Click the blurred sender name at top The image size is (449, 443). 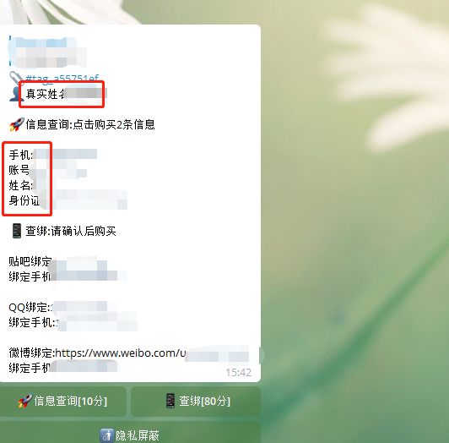48,52
